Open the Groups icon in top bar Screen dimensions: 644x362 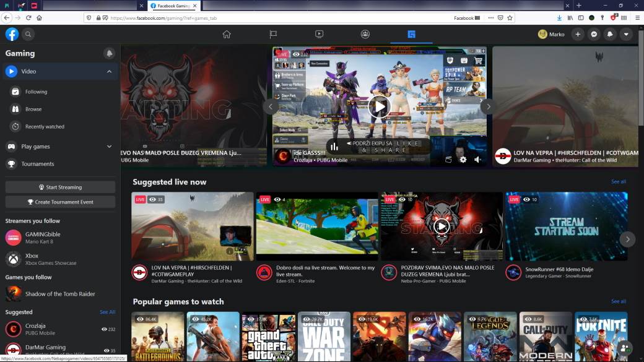[x=365, y=34]
